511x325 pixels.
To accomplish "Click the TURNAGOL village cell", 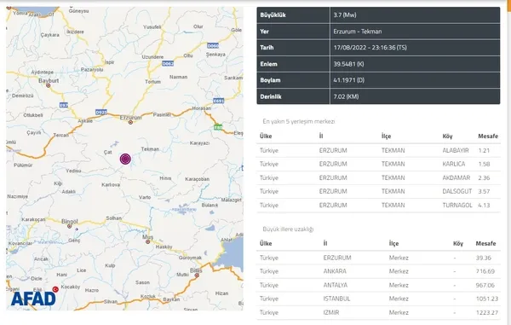I will coord(457,206).
